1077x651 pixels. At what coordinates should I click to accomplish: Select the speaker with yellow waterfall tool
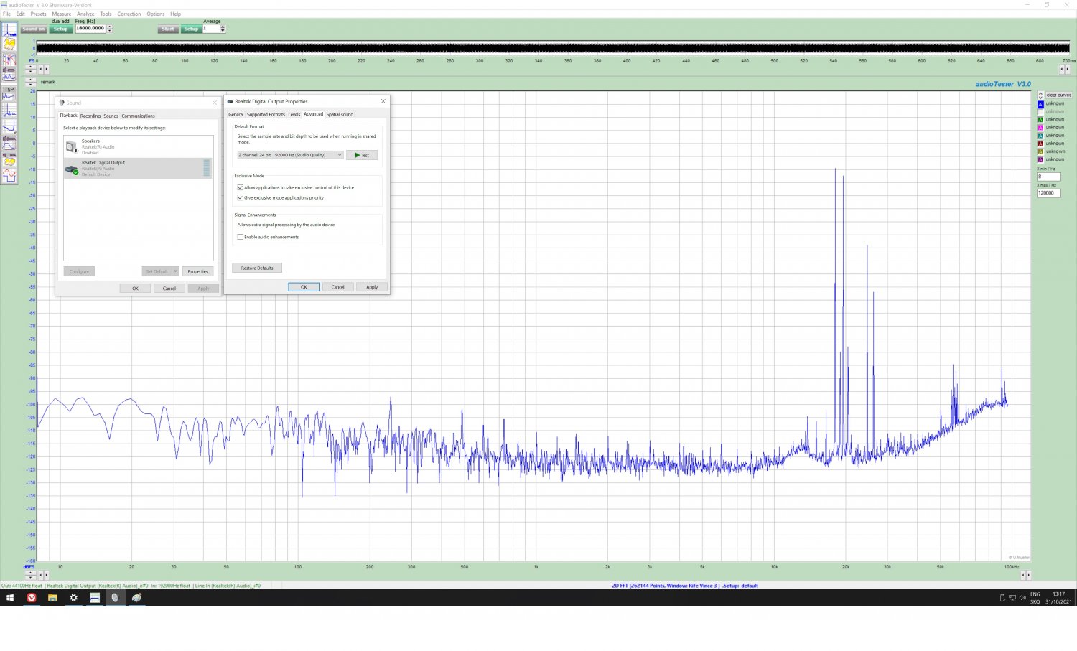pyautogui.click(x=9, y=159)
